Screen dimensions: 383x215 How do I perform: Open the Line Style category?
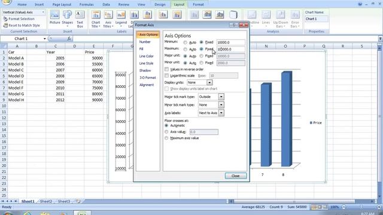point(146,63)
